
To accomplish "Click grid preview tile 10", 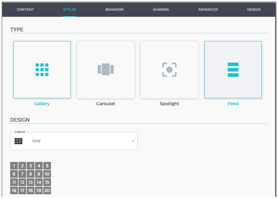I will click(x=47, y=174).
